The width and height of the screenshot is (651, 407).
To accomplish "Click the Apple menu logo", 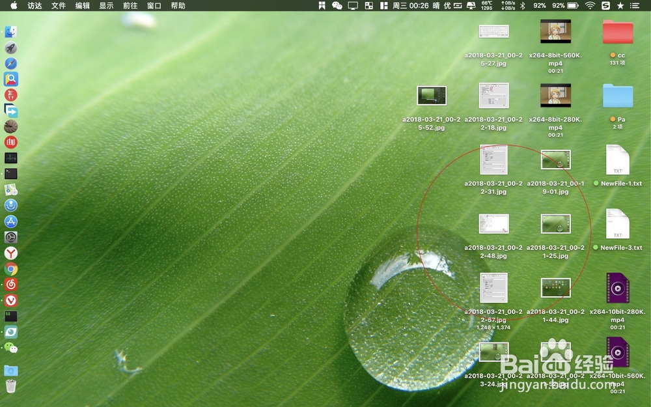I will 14,5.
